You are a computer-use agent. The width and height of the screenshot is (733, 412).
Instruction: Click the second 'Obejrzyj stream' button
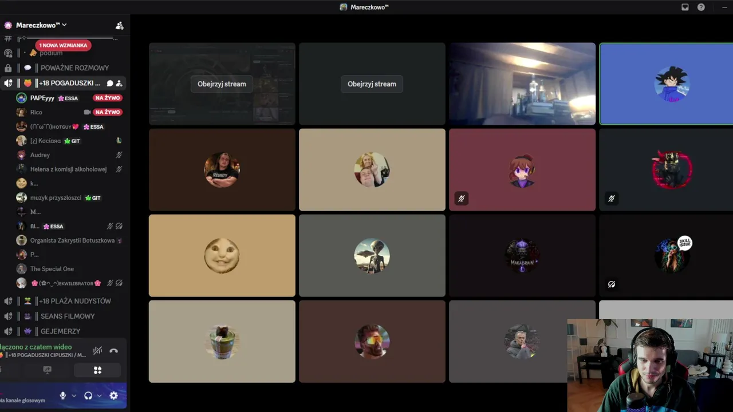click(x=372, y=84)
